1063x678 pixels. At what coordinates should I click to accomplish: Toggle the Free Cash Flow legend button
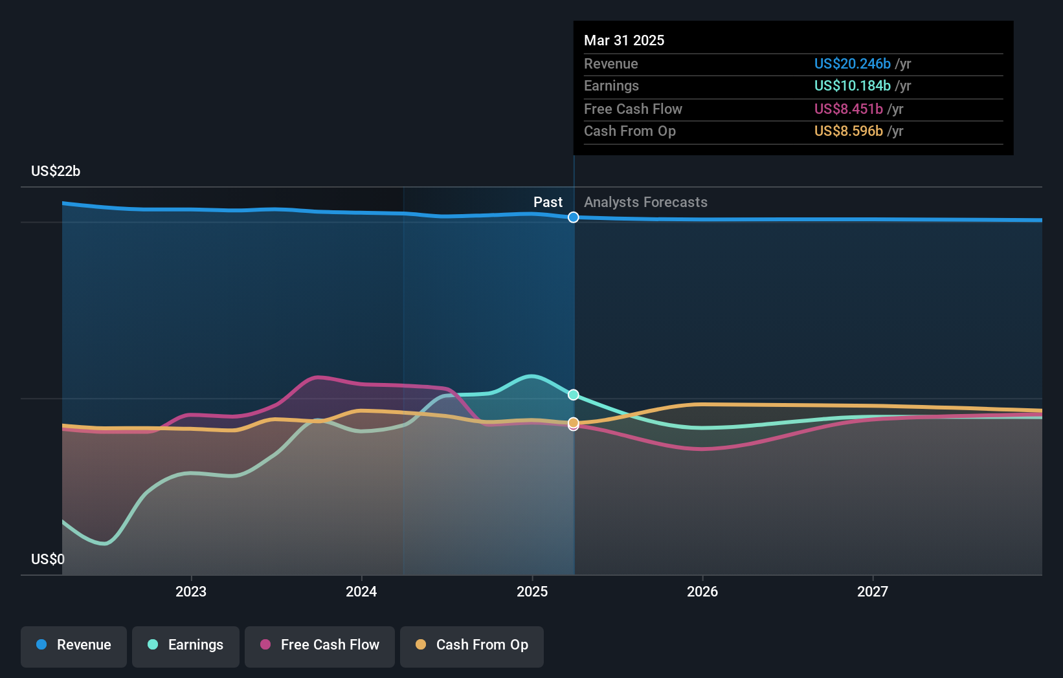coord(320,646)
